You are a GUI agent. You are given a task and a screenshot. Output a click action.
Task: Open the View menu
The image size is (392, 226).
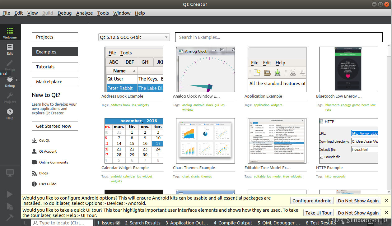[33, 13]
